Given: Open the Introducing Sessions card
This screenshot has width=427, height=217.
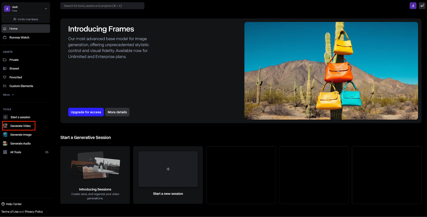Looking at the screenshot, I should click(95, 175).
